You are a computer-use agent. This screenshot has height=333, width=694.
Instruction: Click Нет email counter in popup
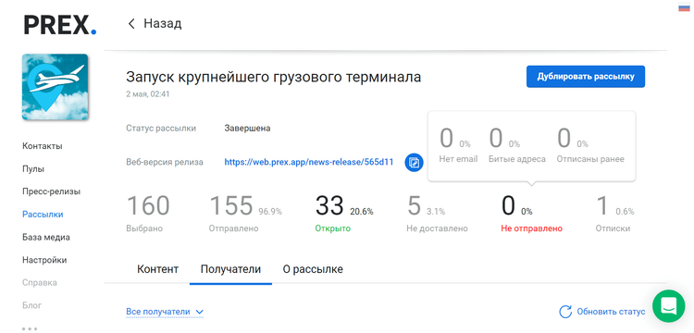[x=458, y=144]
